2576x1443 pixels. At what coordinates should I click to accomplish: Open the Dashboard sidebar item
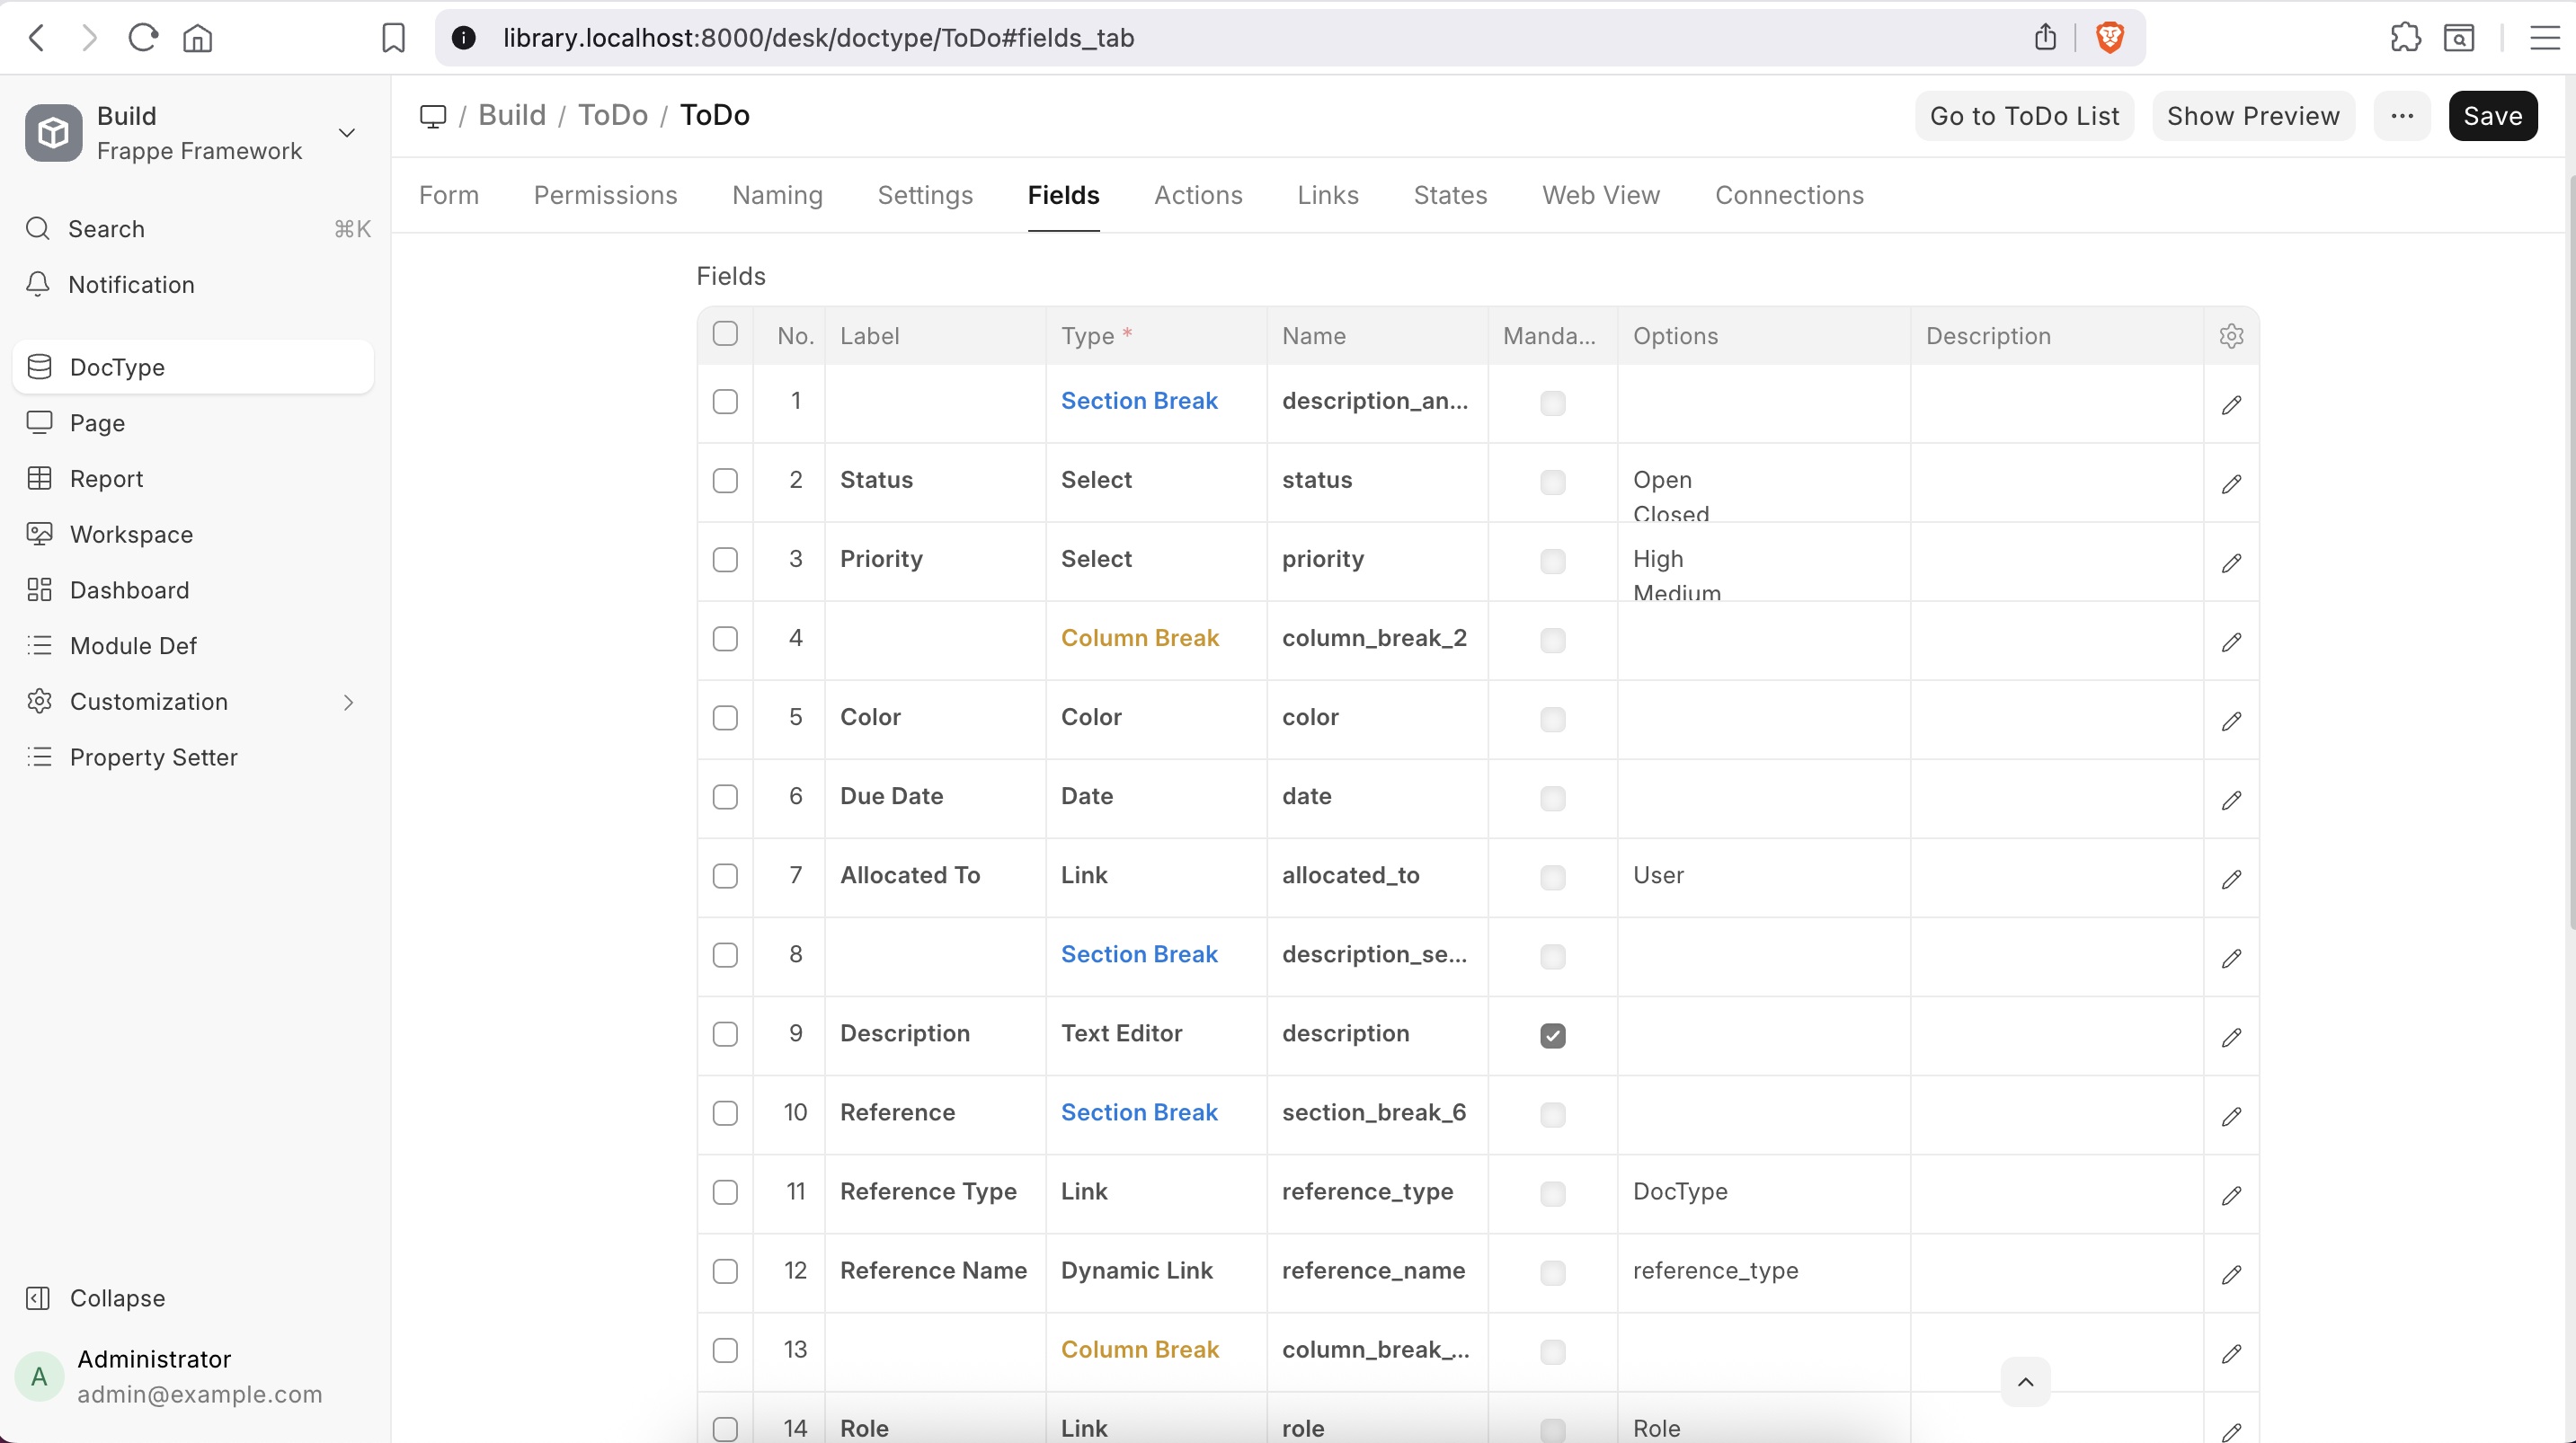click(129, 590)
